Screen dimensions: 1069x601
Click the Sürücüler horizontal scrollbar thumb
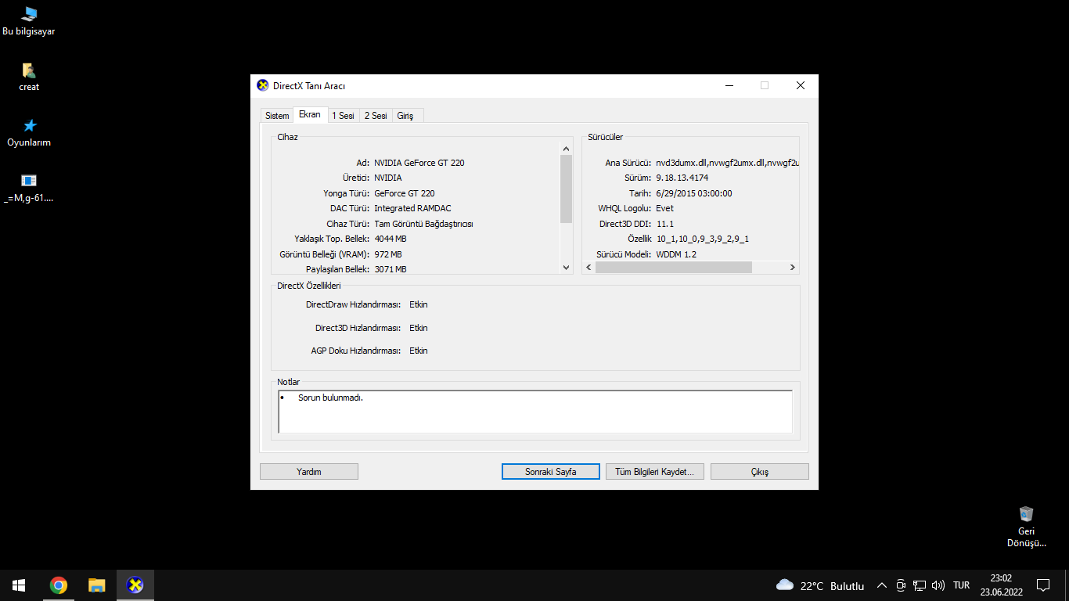pos(674,268)
